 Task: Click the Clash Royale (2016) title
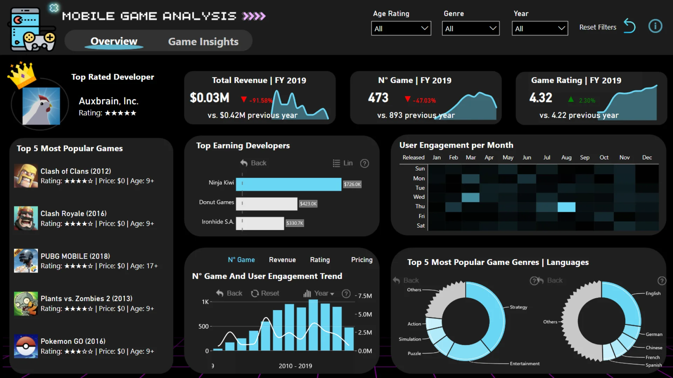74,213
